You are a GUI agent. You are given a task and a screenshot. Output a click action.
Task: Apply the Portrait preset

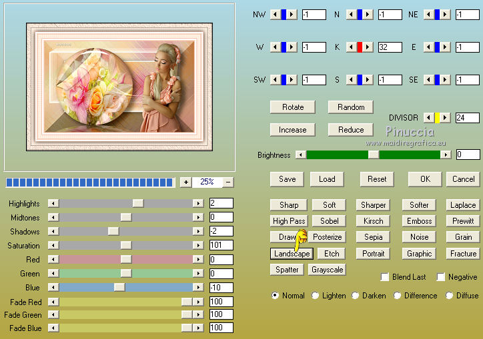[x=373, y=254]
